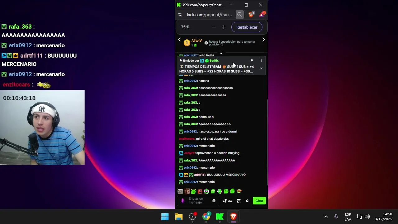The image size is (398, 224).
Task: Click the message 'hace eso para irse a dormir'
Action: click(218, 132)
